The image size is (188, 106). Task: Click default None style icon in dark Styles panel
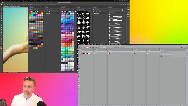(x=50, y=11)
